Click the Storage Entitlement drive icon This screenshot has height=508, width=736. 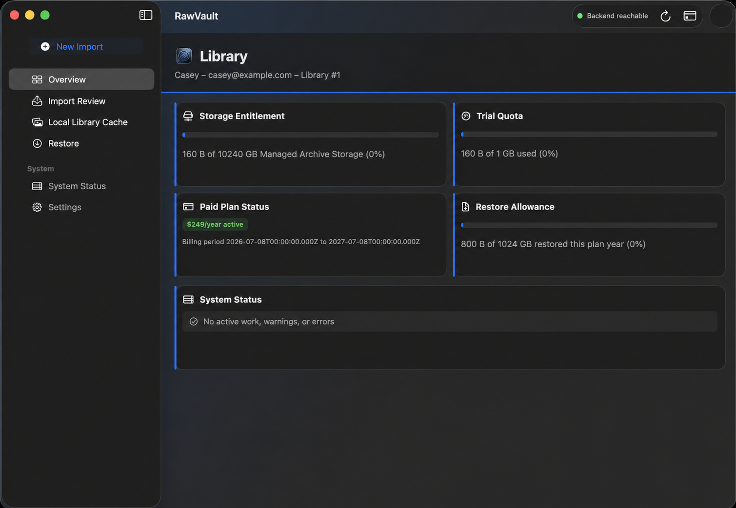pos(188,116)
